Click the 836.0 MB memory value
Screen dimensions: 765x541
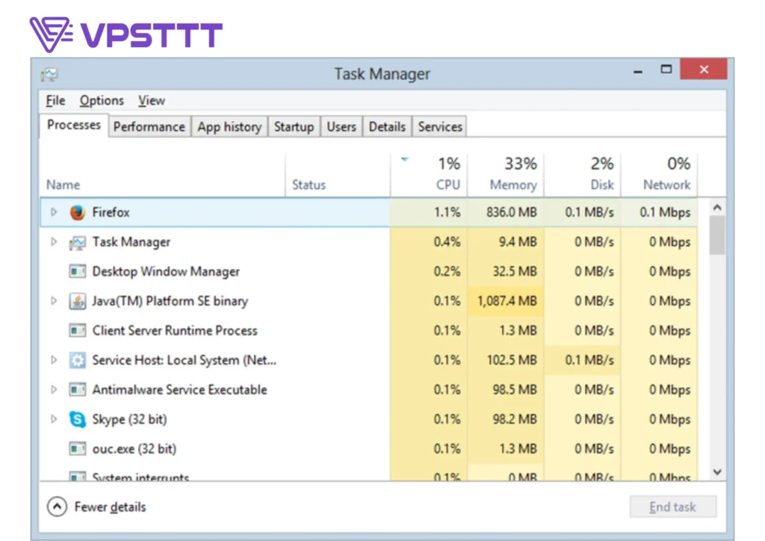coord(511,212)
